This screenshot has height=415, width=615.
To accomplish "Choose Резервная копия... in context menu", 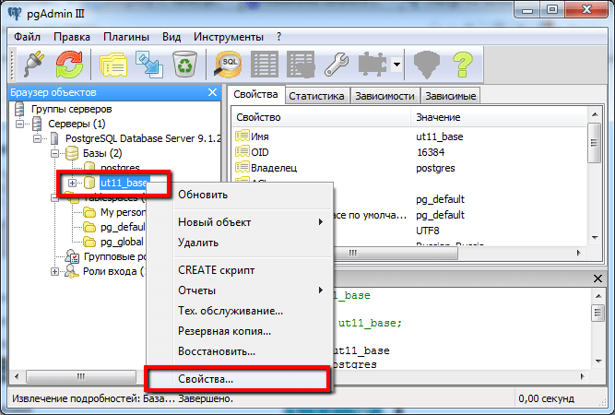I will point(239,331).
